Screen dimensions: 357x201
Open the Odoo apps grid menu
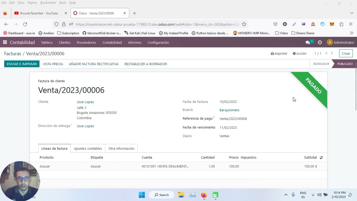coord(5,42)
